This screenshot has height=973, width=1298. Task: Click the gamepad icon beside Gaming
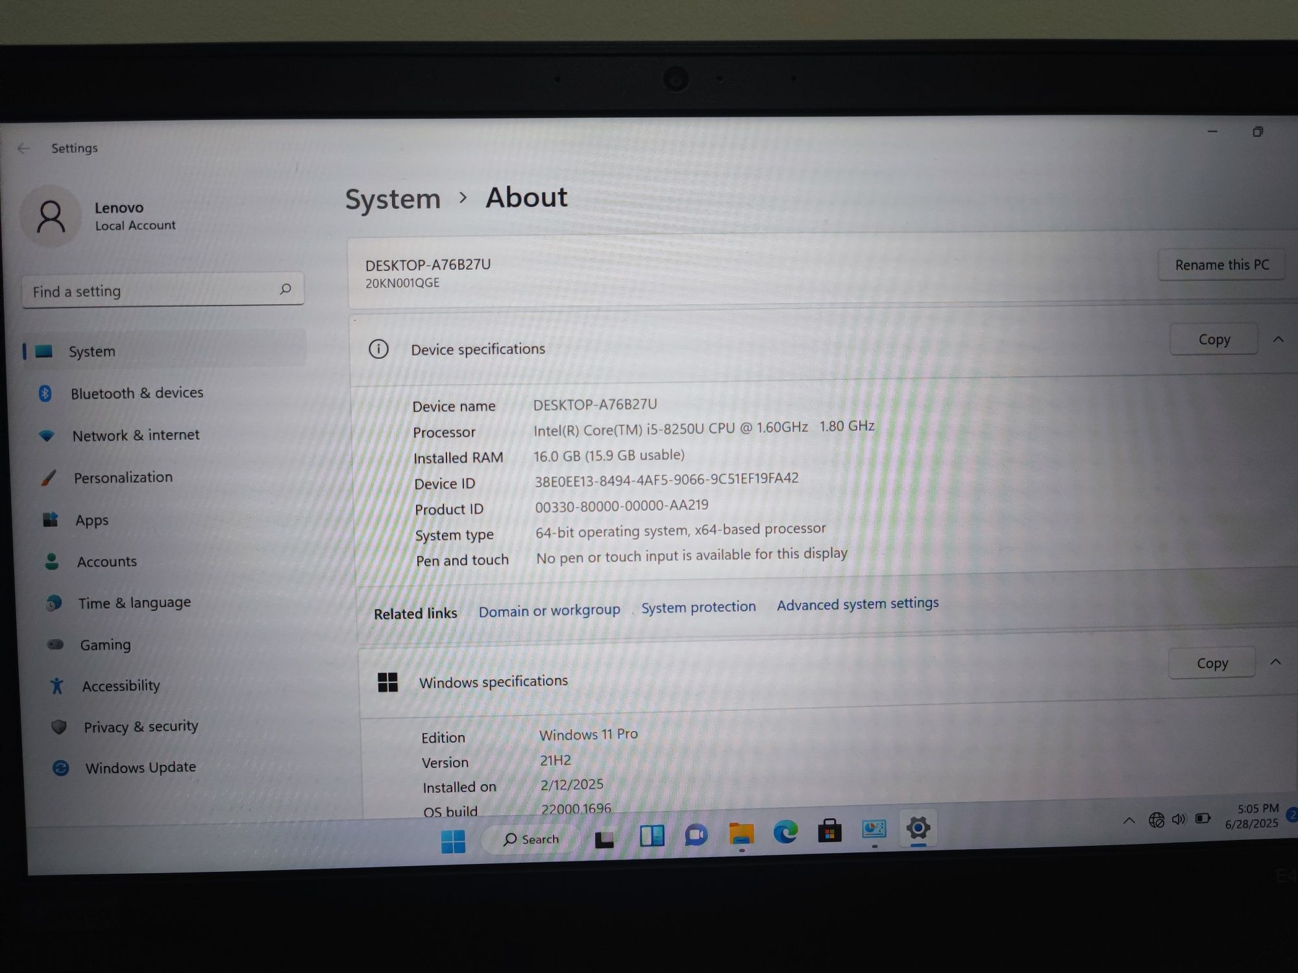tap(56, 644)
